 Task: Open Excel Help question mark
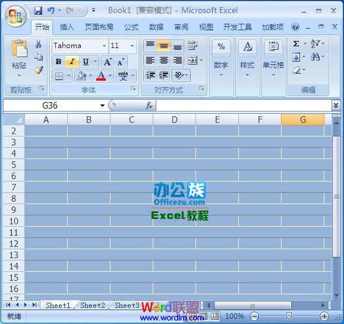pos(295,27)
